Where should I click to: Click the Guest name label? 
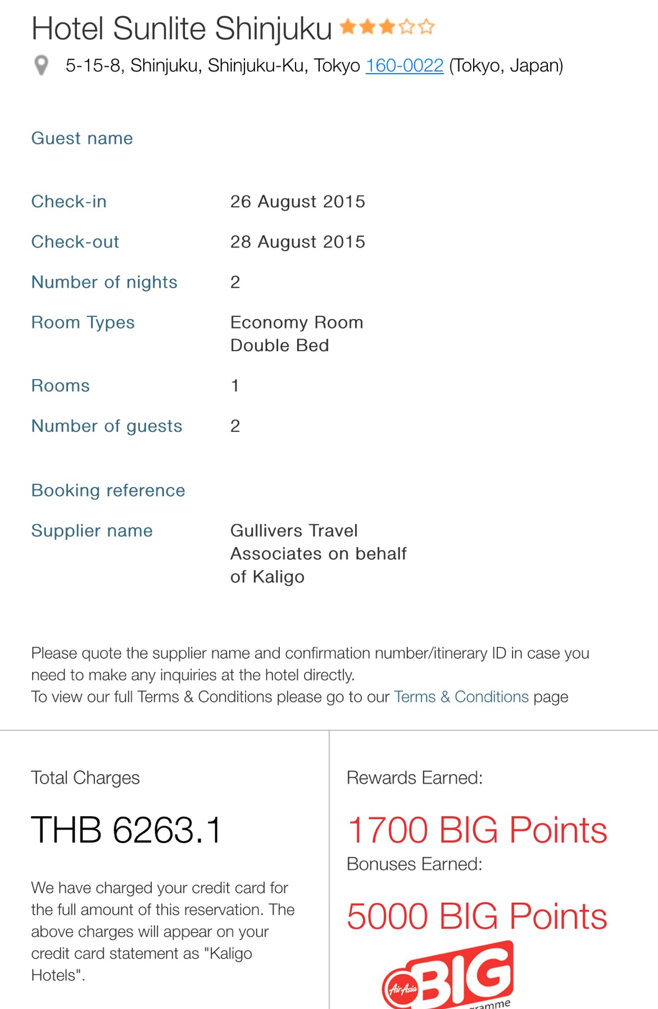(x=82, y=138)
